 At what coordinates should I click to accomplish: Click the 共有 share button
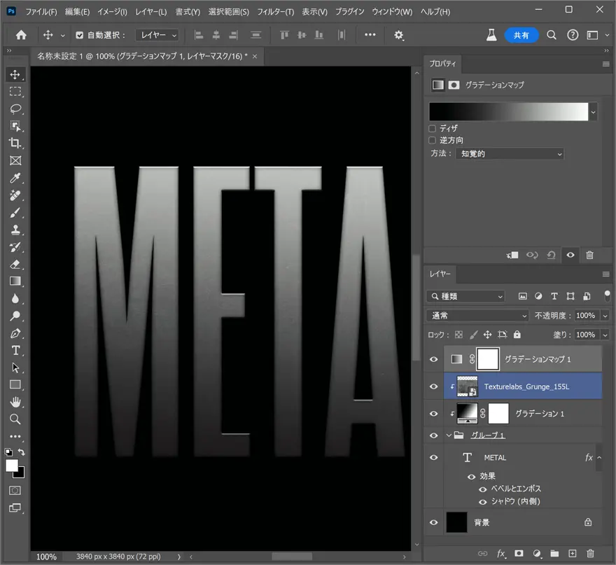click(x=521, y=35)
